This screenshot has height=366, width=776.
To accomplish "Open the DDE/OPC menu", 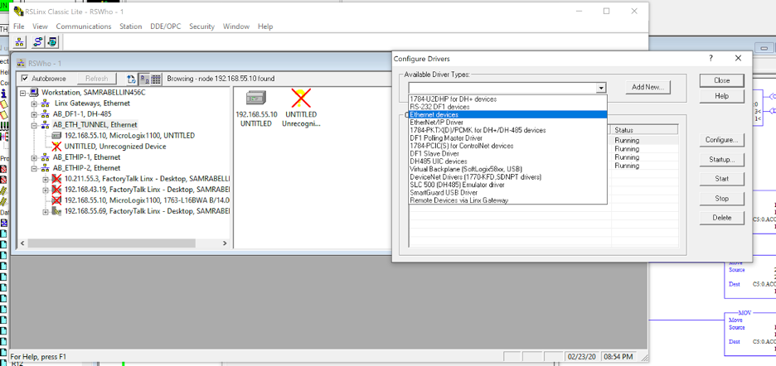I will [166, 26].
